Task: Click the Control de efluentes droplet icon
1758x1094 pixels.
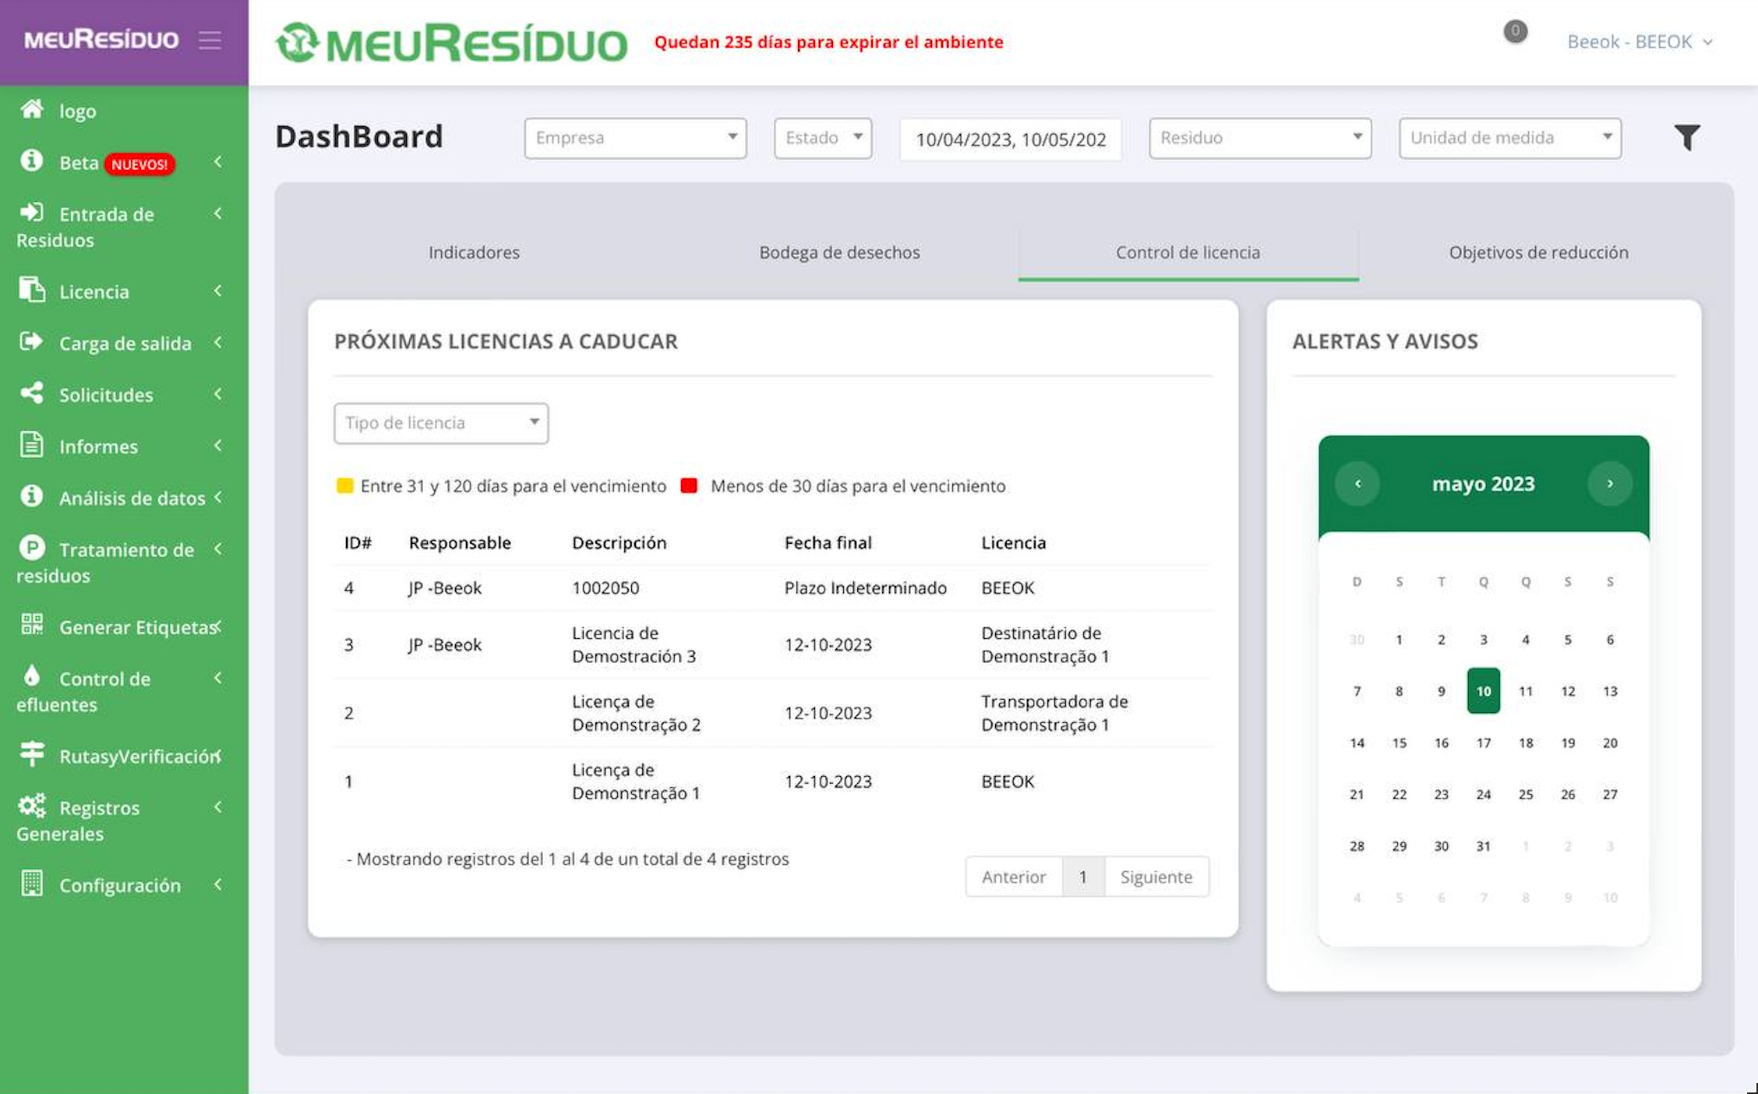Action: 32,676
